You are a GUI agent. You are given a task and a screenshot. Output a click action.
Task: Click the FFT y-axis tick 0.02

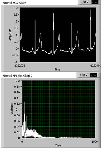pos(17,132)
